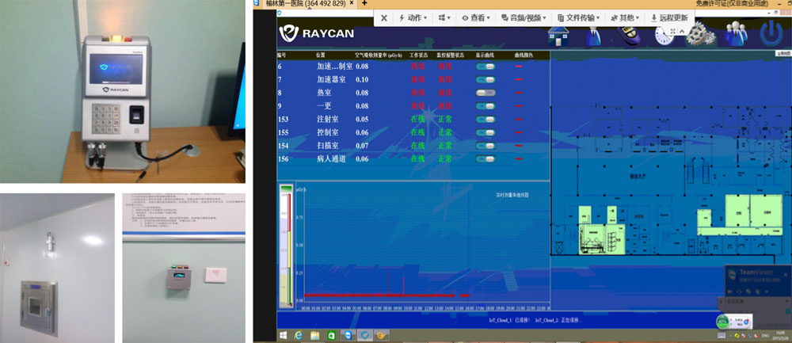Toggle curve display for 热室 row

pyautogui.click(x=485, y=93)
